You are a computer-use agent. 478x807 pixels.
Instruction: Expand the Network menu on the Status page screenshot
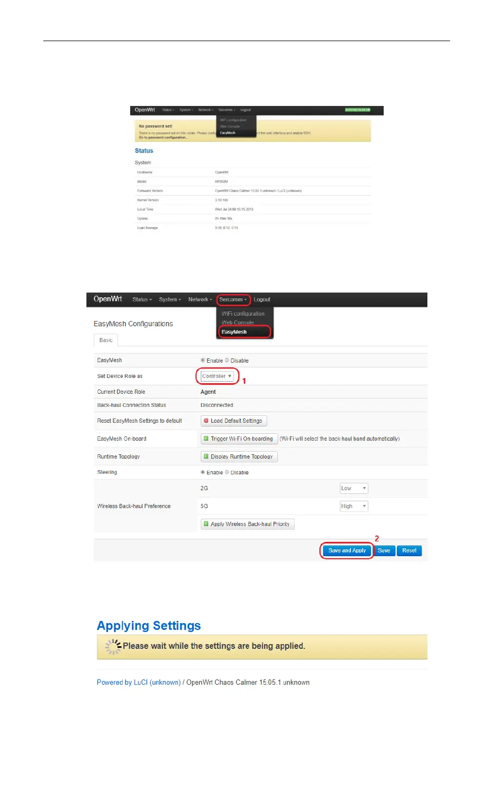(206, 110)
